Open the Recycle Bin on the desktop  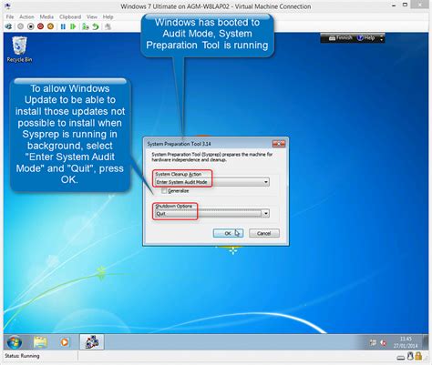pos(19,49)
